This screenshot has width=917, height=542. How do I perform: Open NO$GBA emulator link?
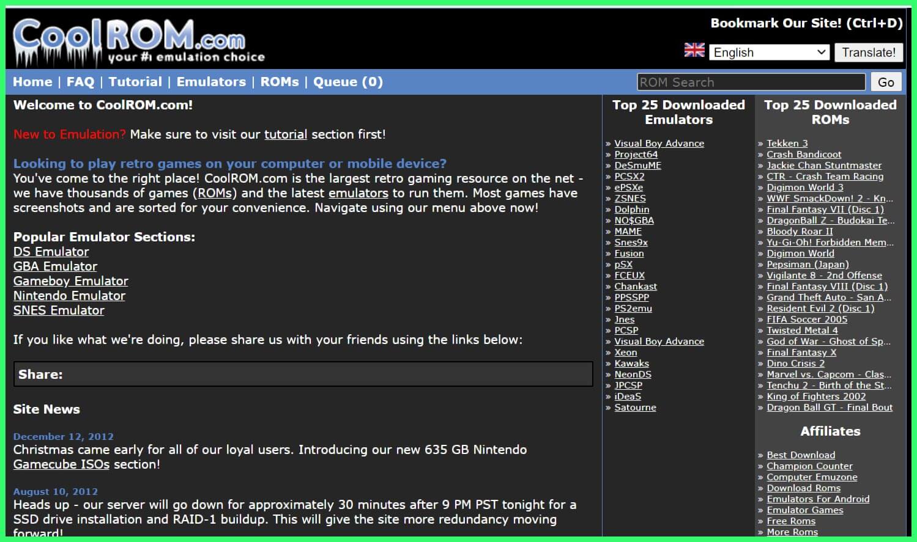coord(634,221)
